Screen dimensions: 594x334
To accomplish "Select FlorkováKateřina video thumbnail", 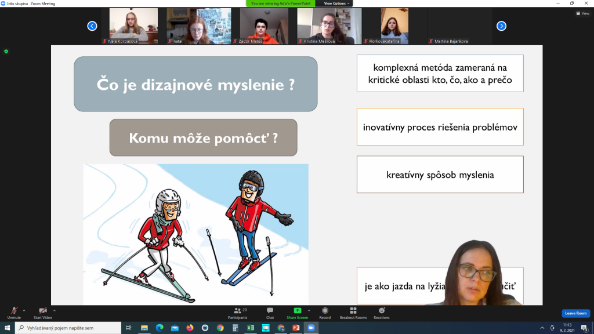I will [394, 26].
